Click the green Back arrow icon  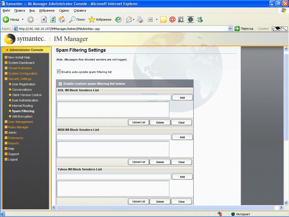click(x=6, y=19)
